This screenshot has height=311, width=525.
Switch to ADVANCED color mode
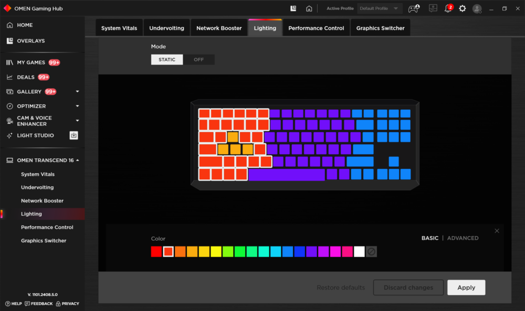pyautogui.click(x=463, y=238)
